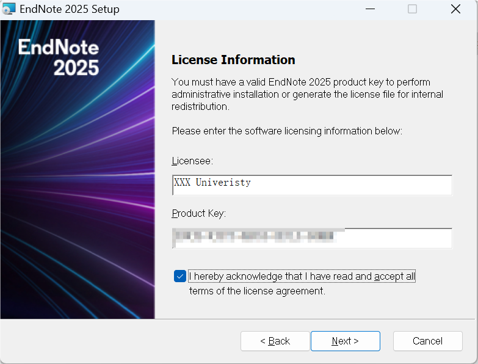
Task: Focus the Licensee text field
Action: coord(312,184)
